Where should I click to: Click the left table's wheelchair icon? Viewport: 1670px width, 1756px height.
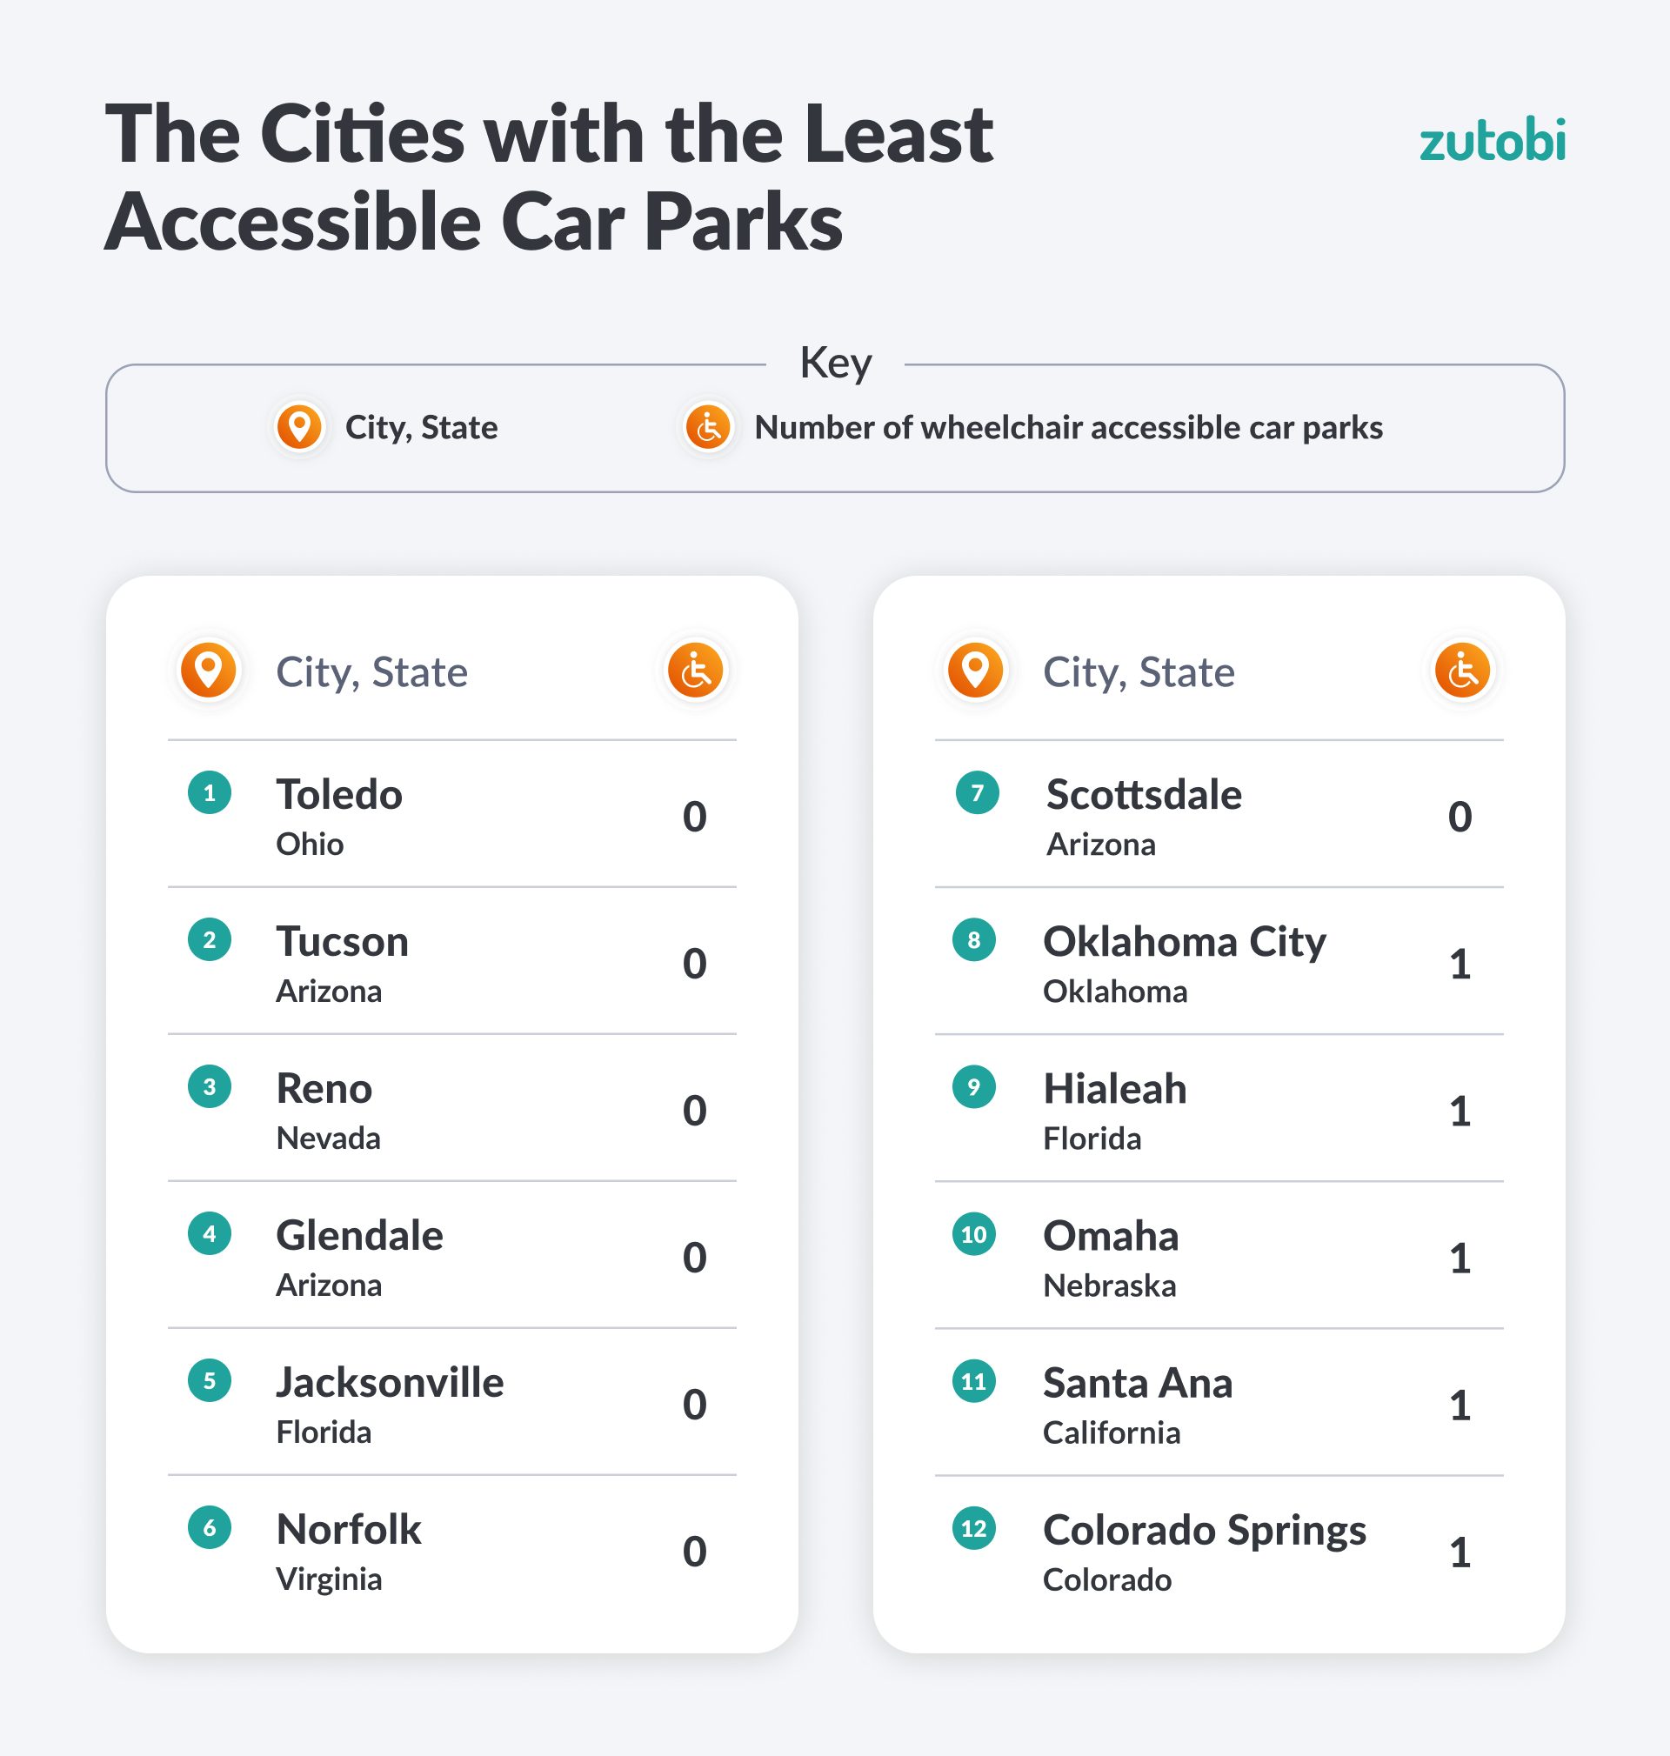coord(695,671)
